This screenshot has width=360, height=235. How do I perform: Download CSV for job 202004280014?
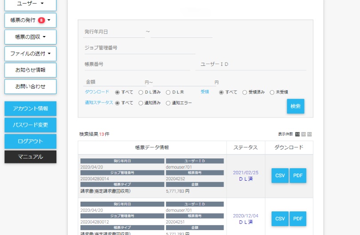(x=280, y=176)
